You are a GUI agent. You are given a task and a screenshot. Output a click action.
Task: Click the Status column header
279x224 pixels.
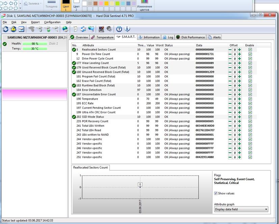pos(169,45)
